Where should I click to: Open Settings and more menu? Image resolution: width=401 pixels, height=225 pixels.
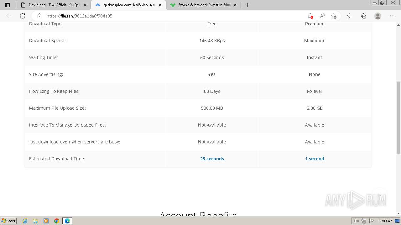392,16
